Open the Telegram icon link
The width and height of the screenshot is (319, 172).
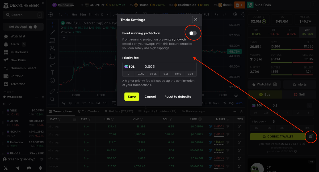pos(18,168)
